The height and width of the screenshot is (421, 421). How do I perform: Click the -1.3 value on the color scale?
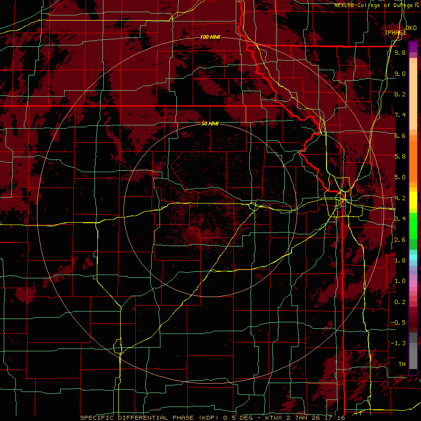pos(398,343)
